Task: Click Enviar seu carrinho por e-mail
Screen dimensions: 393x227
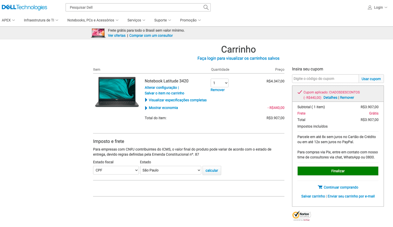Action: click(x=351, y=196)
